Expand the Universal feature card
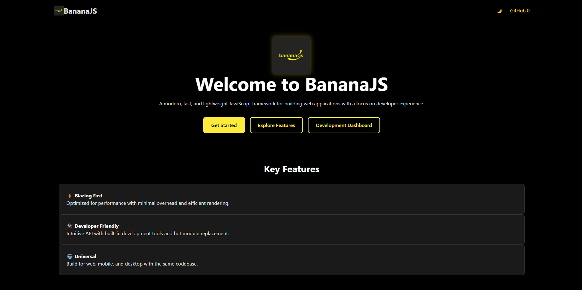Image resolution: width=582 pixels, height=290 pixels. 291,260
